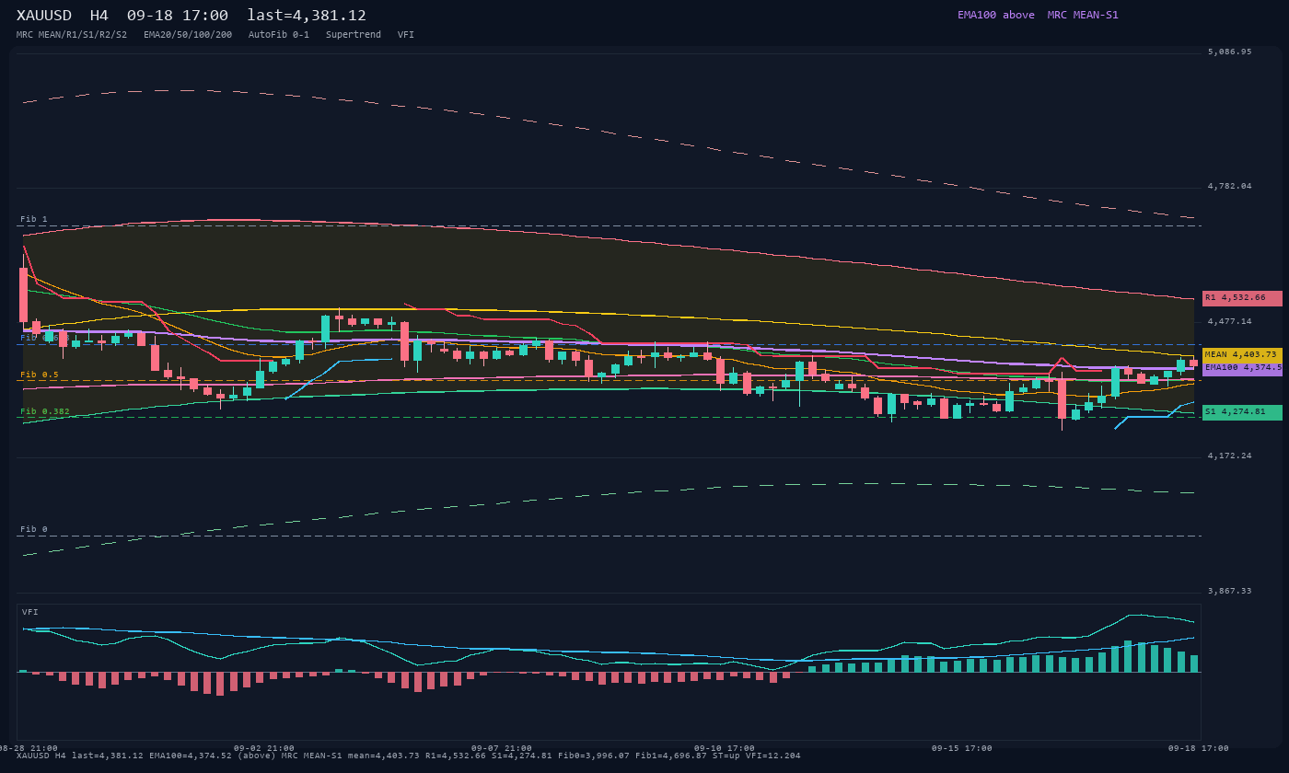Click the VFI title in the lower panel
1289x773 pixels.
pos(30,612)
